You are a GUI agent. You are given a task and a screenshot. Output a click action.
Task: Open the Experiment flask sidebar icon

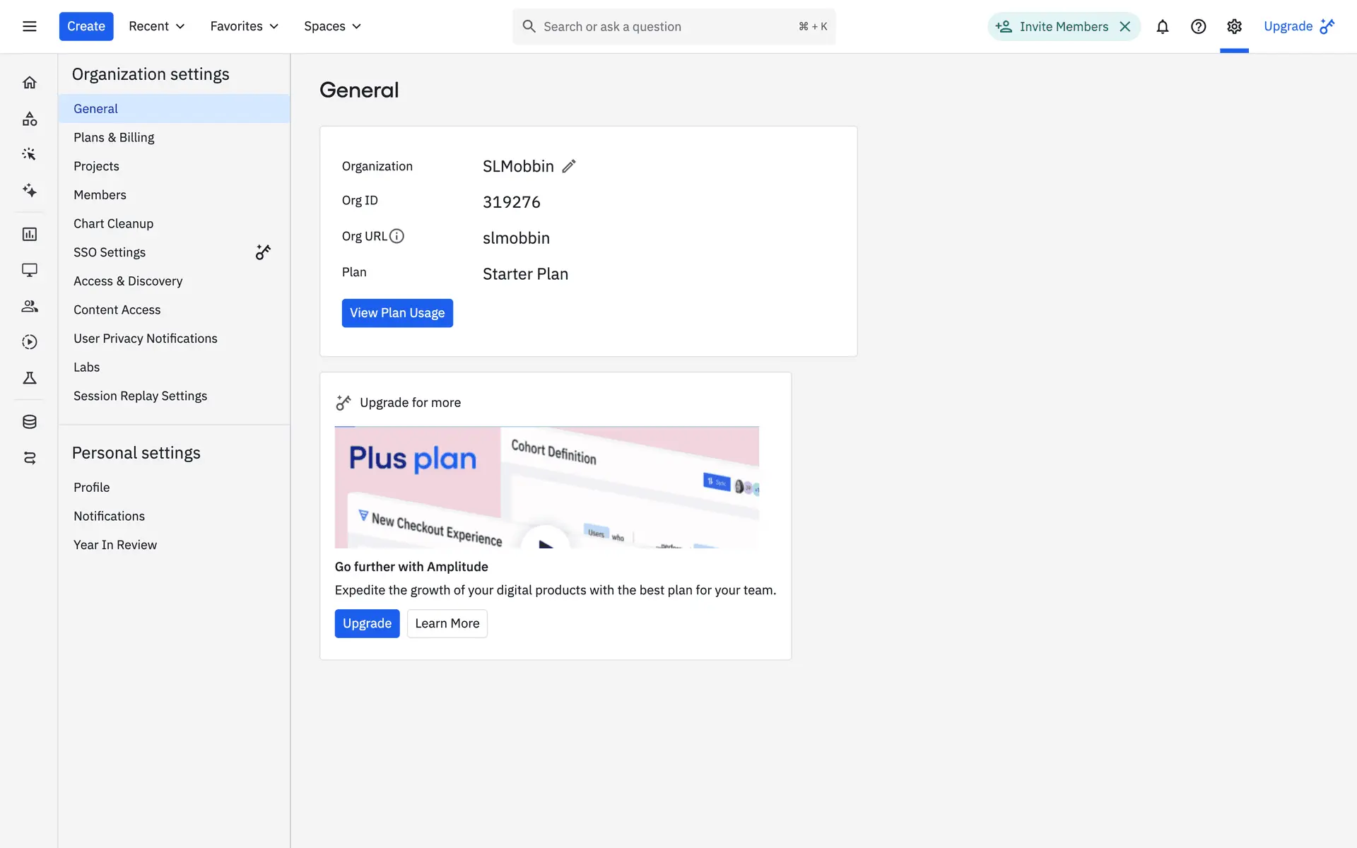tap(29, 378)
